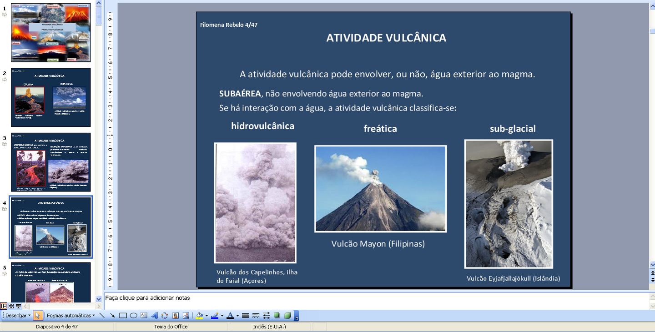Select slide 3 thumbnail

[51, 162]
